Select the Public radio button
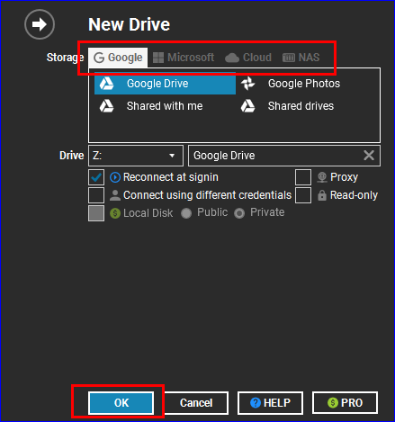The height and width of the screenshot is (422, 395). [x=186, y=213]
